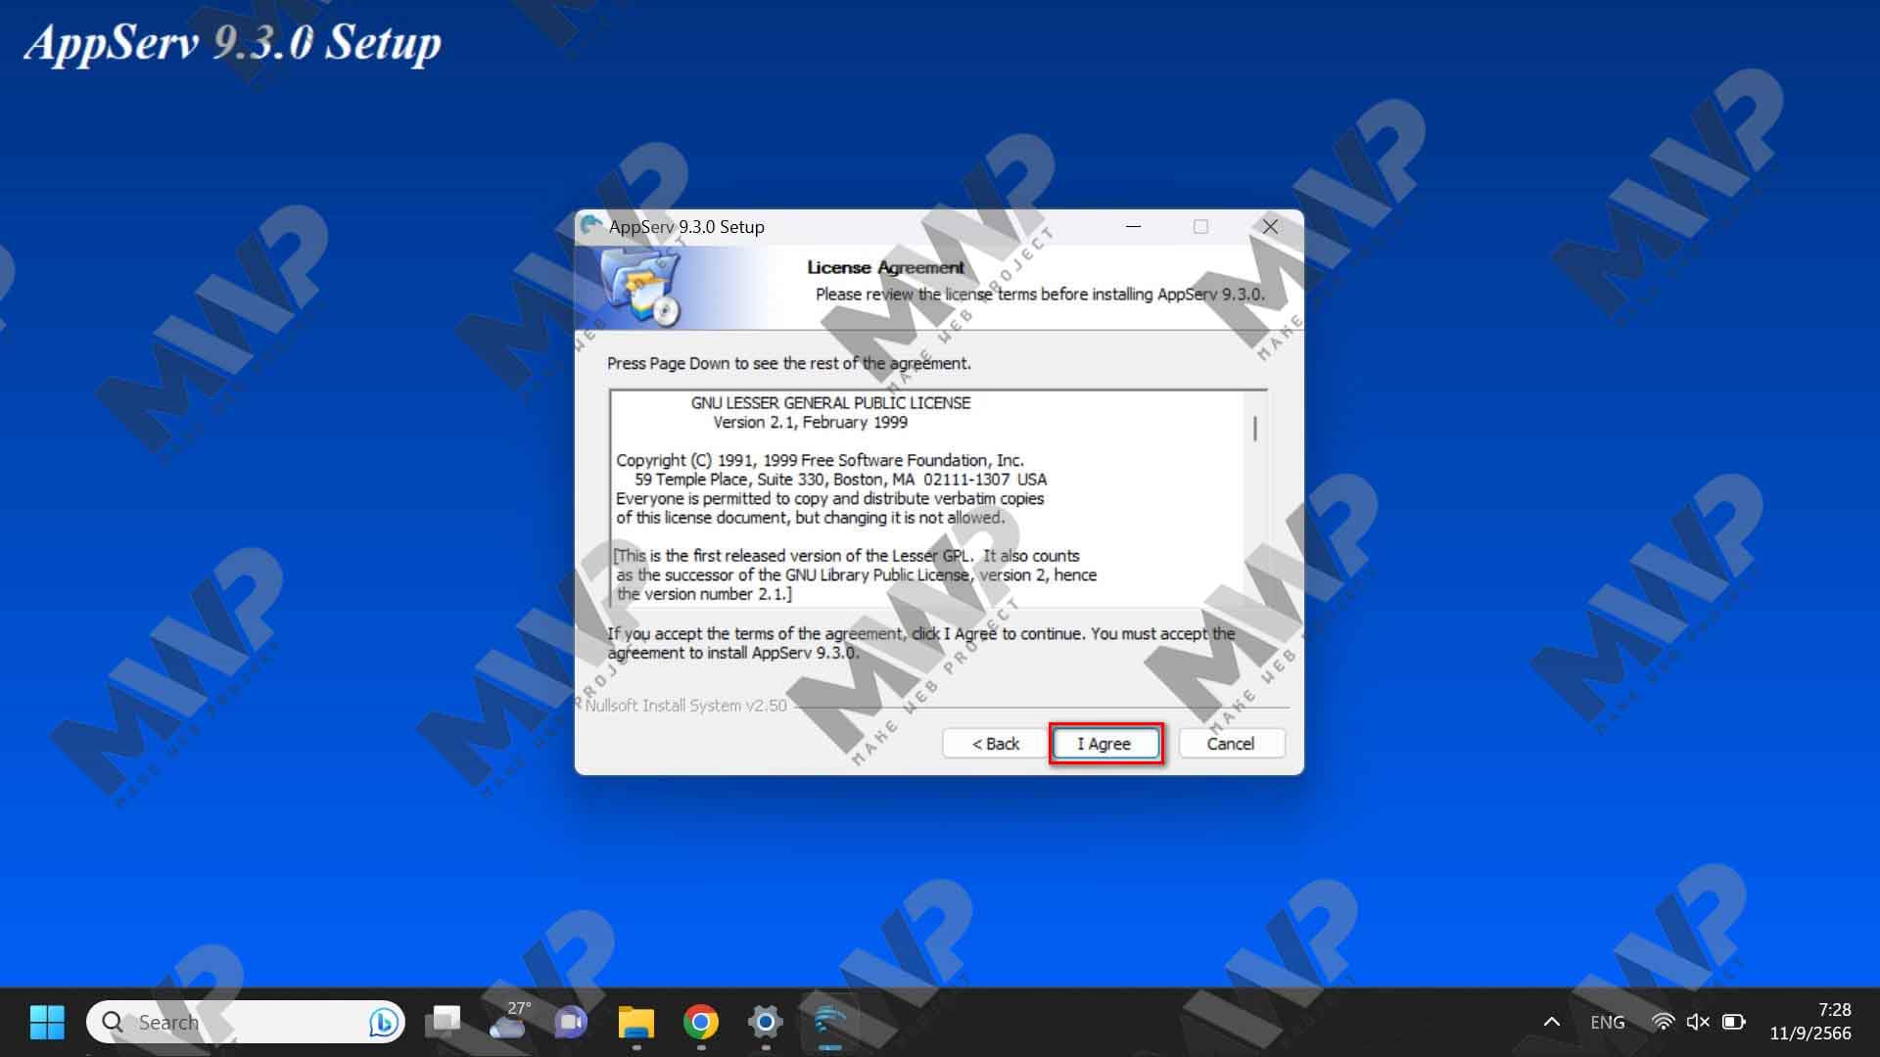
Task: Launch the Teams chat taskbar icon
Action: tap(571, 1022)
